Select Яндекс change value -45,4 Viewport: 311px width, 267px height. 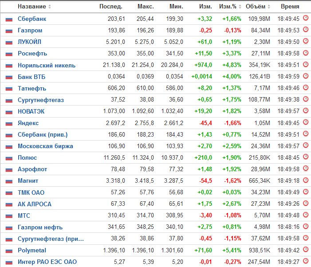[x=206, y=123]
